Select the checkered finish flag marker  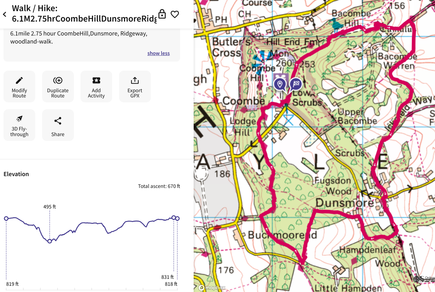[x=296, y=84]
